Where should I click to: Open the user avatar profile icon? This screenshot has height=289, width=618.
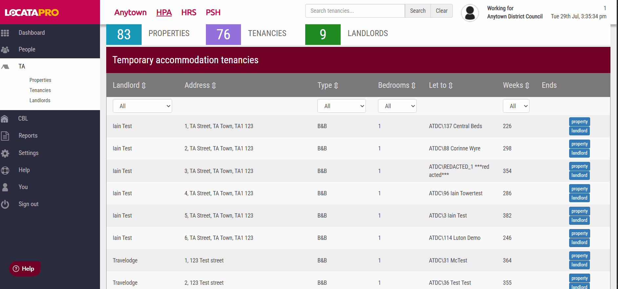click(x=470, y=13)
